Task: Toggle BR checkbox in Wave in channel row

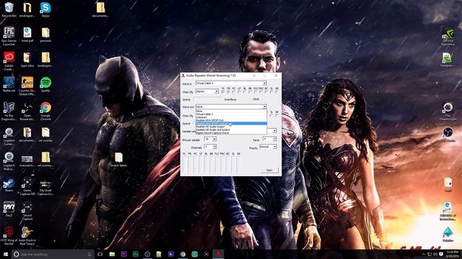Action: click(250, 92)
